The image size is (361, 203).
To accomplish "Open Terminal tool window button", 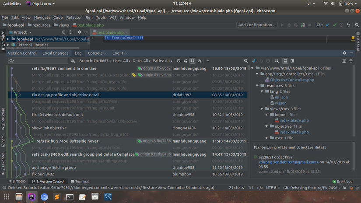I will click(x=80, y=182).
